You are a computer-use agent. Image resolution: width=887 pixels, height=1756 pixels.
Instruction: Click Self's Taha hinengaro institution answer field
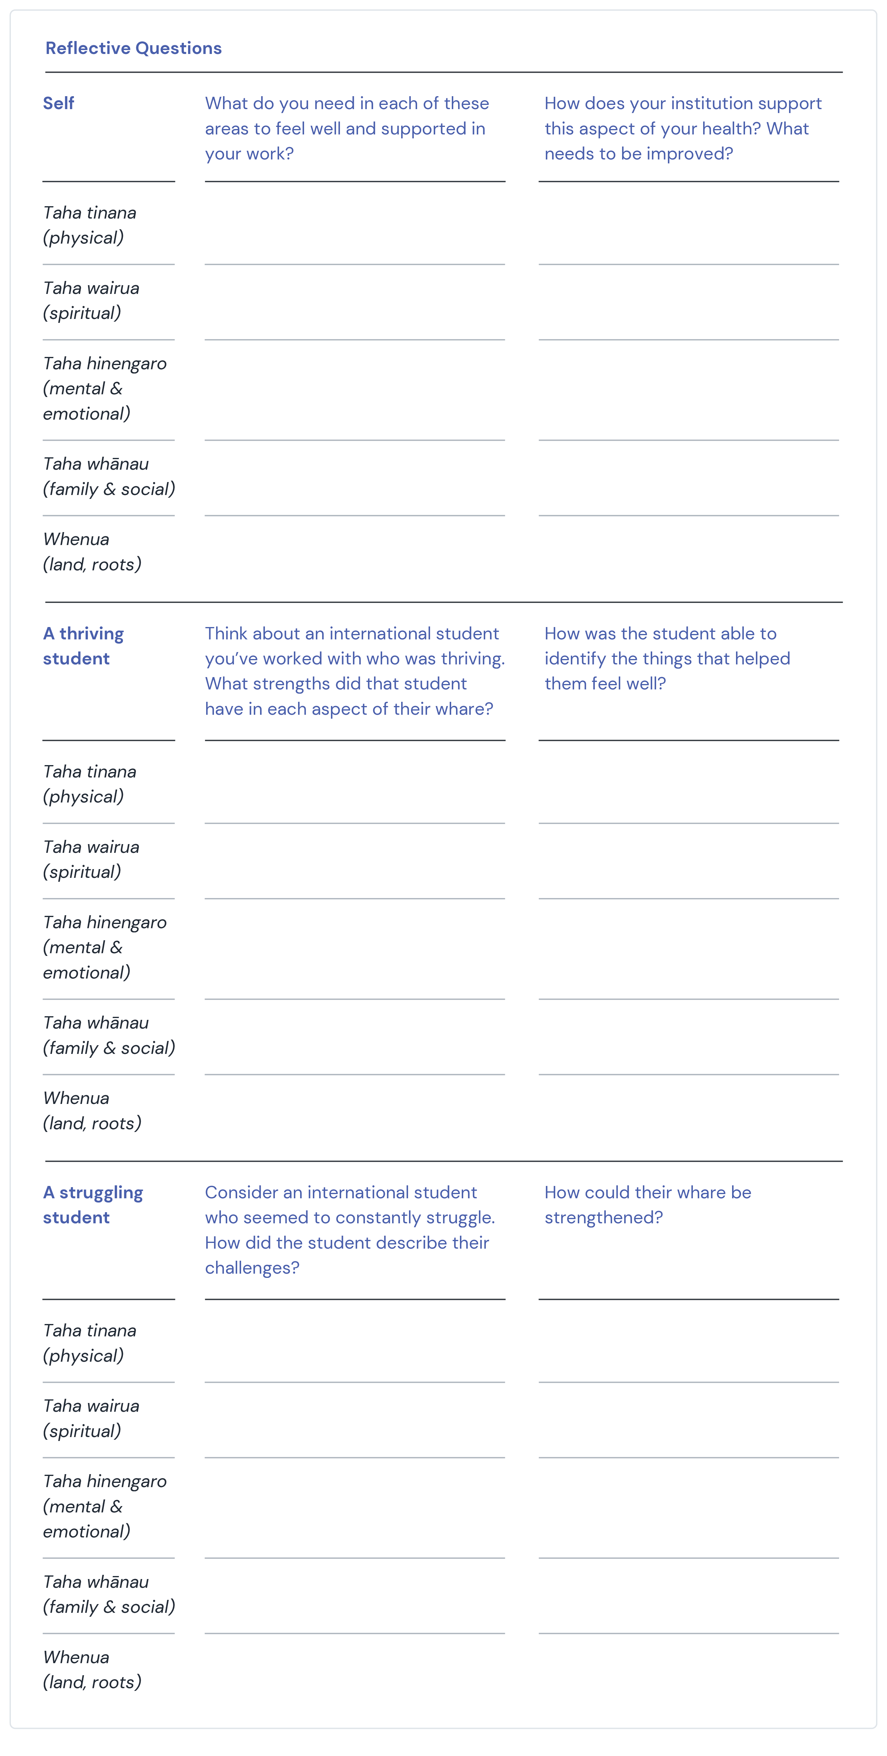689,390
